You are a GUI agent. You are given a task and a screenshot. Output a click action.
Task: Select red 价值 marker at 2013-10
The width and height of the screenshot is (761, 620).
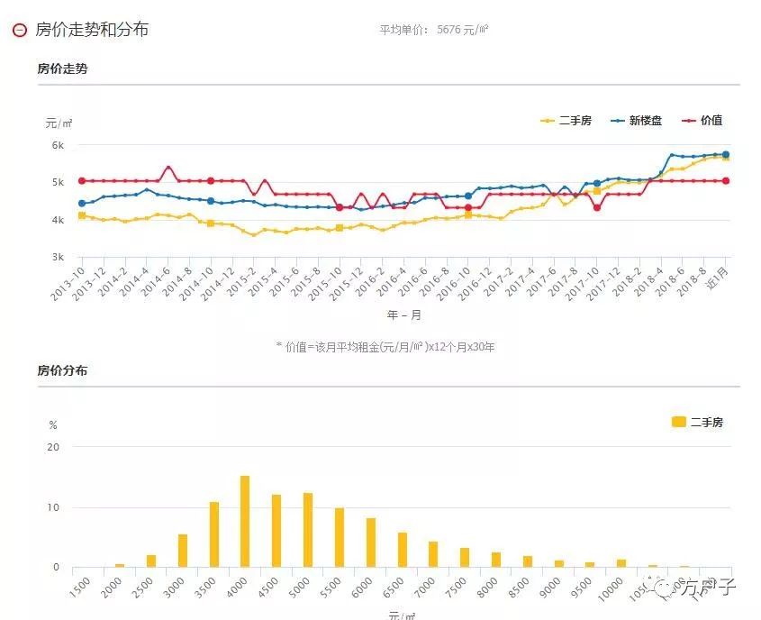82,180
